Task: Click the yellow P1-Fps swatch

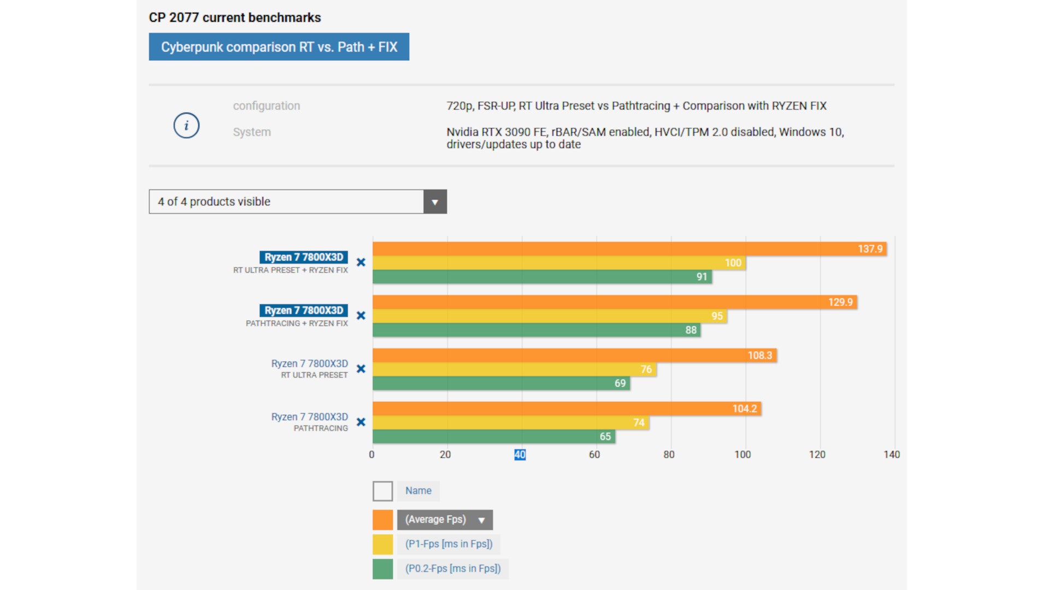Action: [382, 544]
